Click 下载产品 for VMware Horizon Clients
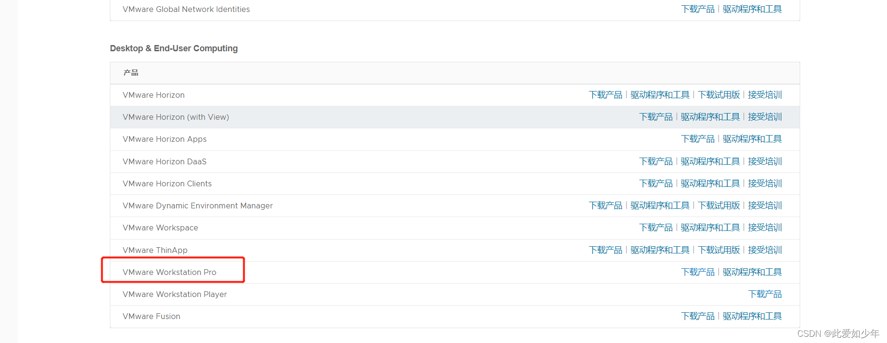887x343 pixels. pos(656,183)
